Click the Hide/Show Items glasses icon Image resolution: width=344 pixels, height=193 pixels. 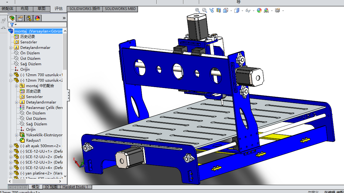coord(248,10)
